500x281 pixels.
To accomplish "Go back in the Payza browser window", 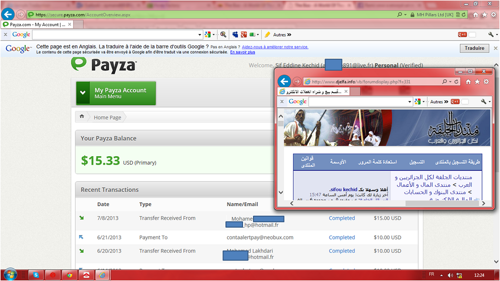I will [8, 14].
